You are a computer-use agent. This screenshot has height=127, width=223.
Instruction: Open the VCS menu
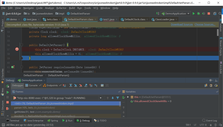pyautogui.click(x=96, y=8)
